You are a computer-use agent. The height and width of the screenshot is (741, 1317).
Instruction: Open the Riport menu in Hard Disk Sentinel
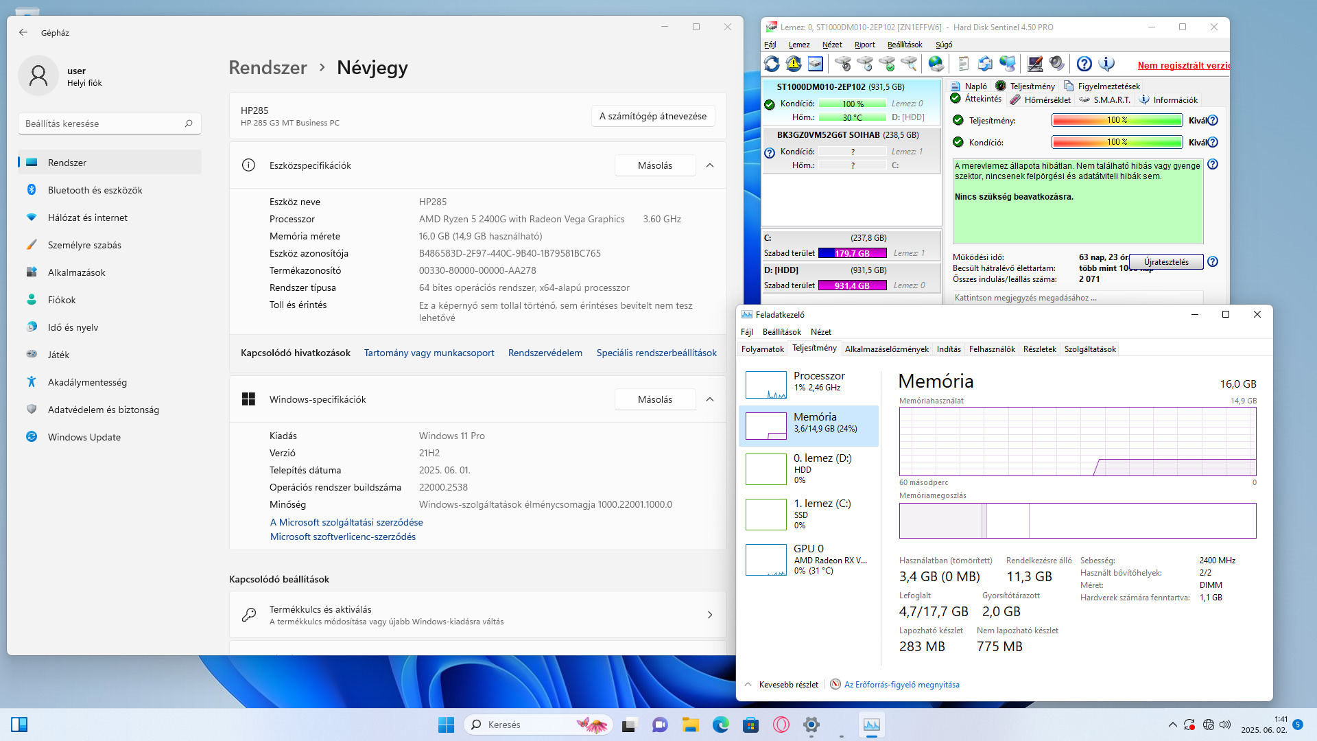864,45
